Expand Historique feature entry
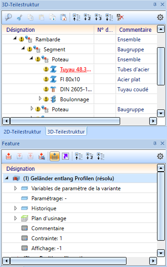Image resolution: width=167 pixels, height=267 pixels. point(15,208)
